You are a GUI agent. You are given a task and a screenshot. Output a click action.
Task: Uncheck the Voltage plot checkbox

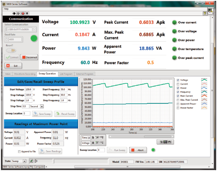coord(178,80)
